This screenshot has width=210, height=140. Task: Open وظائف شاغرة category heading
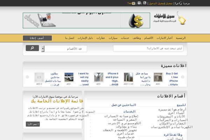[x=173, y=135]
